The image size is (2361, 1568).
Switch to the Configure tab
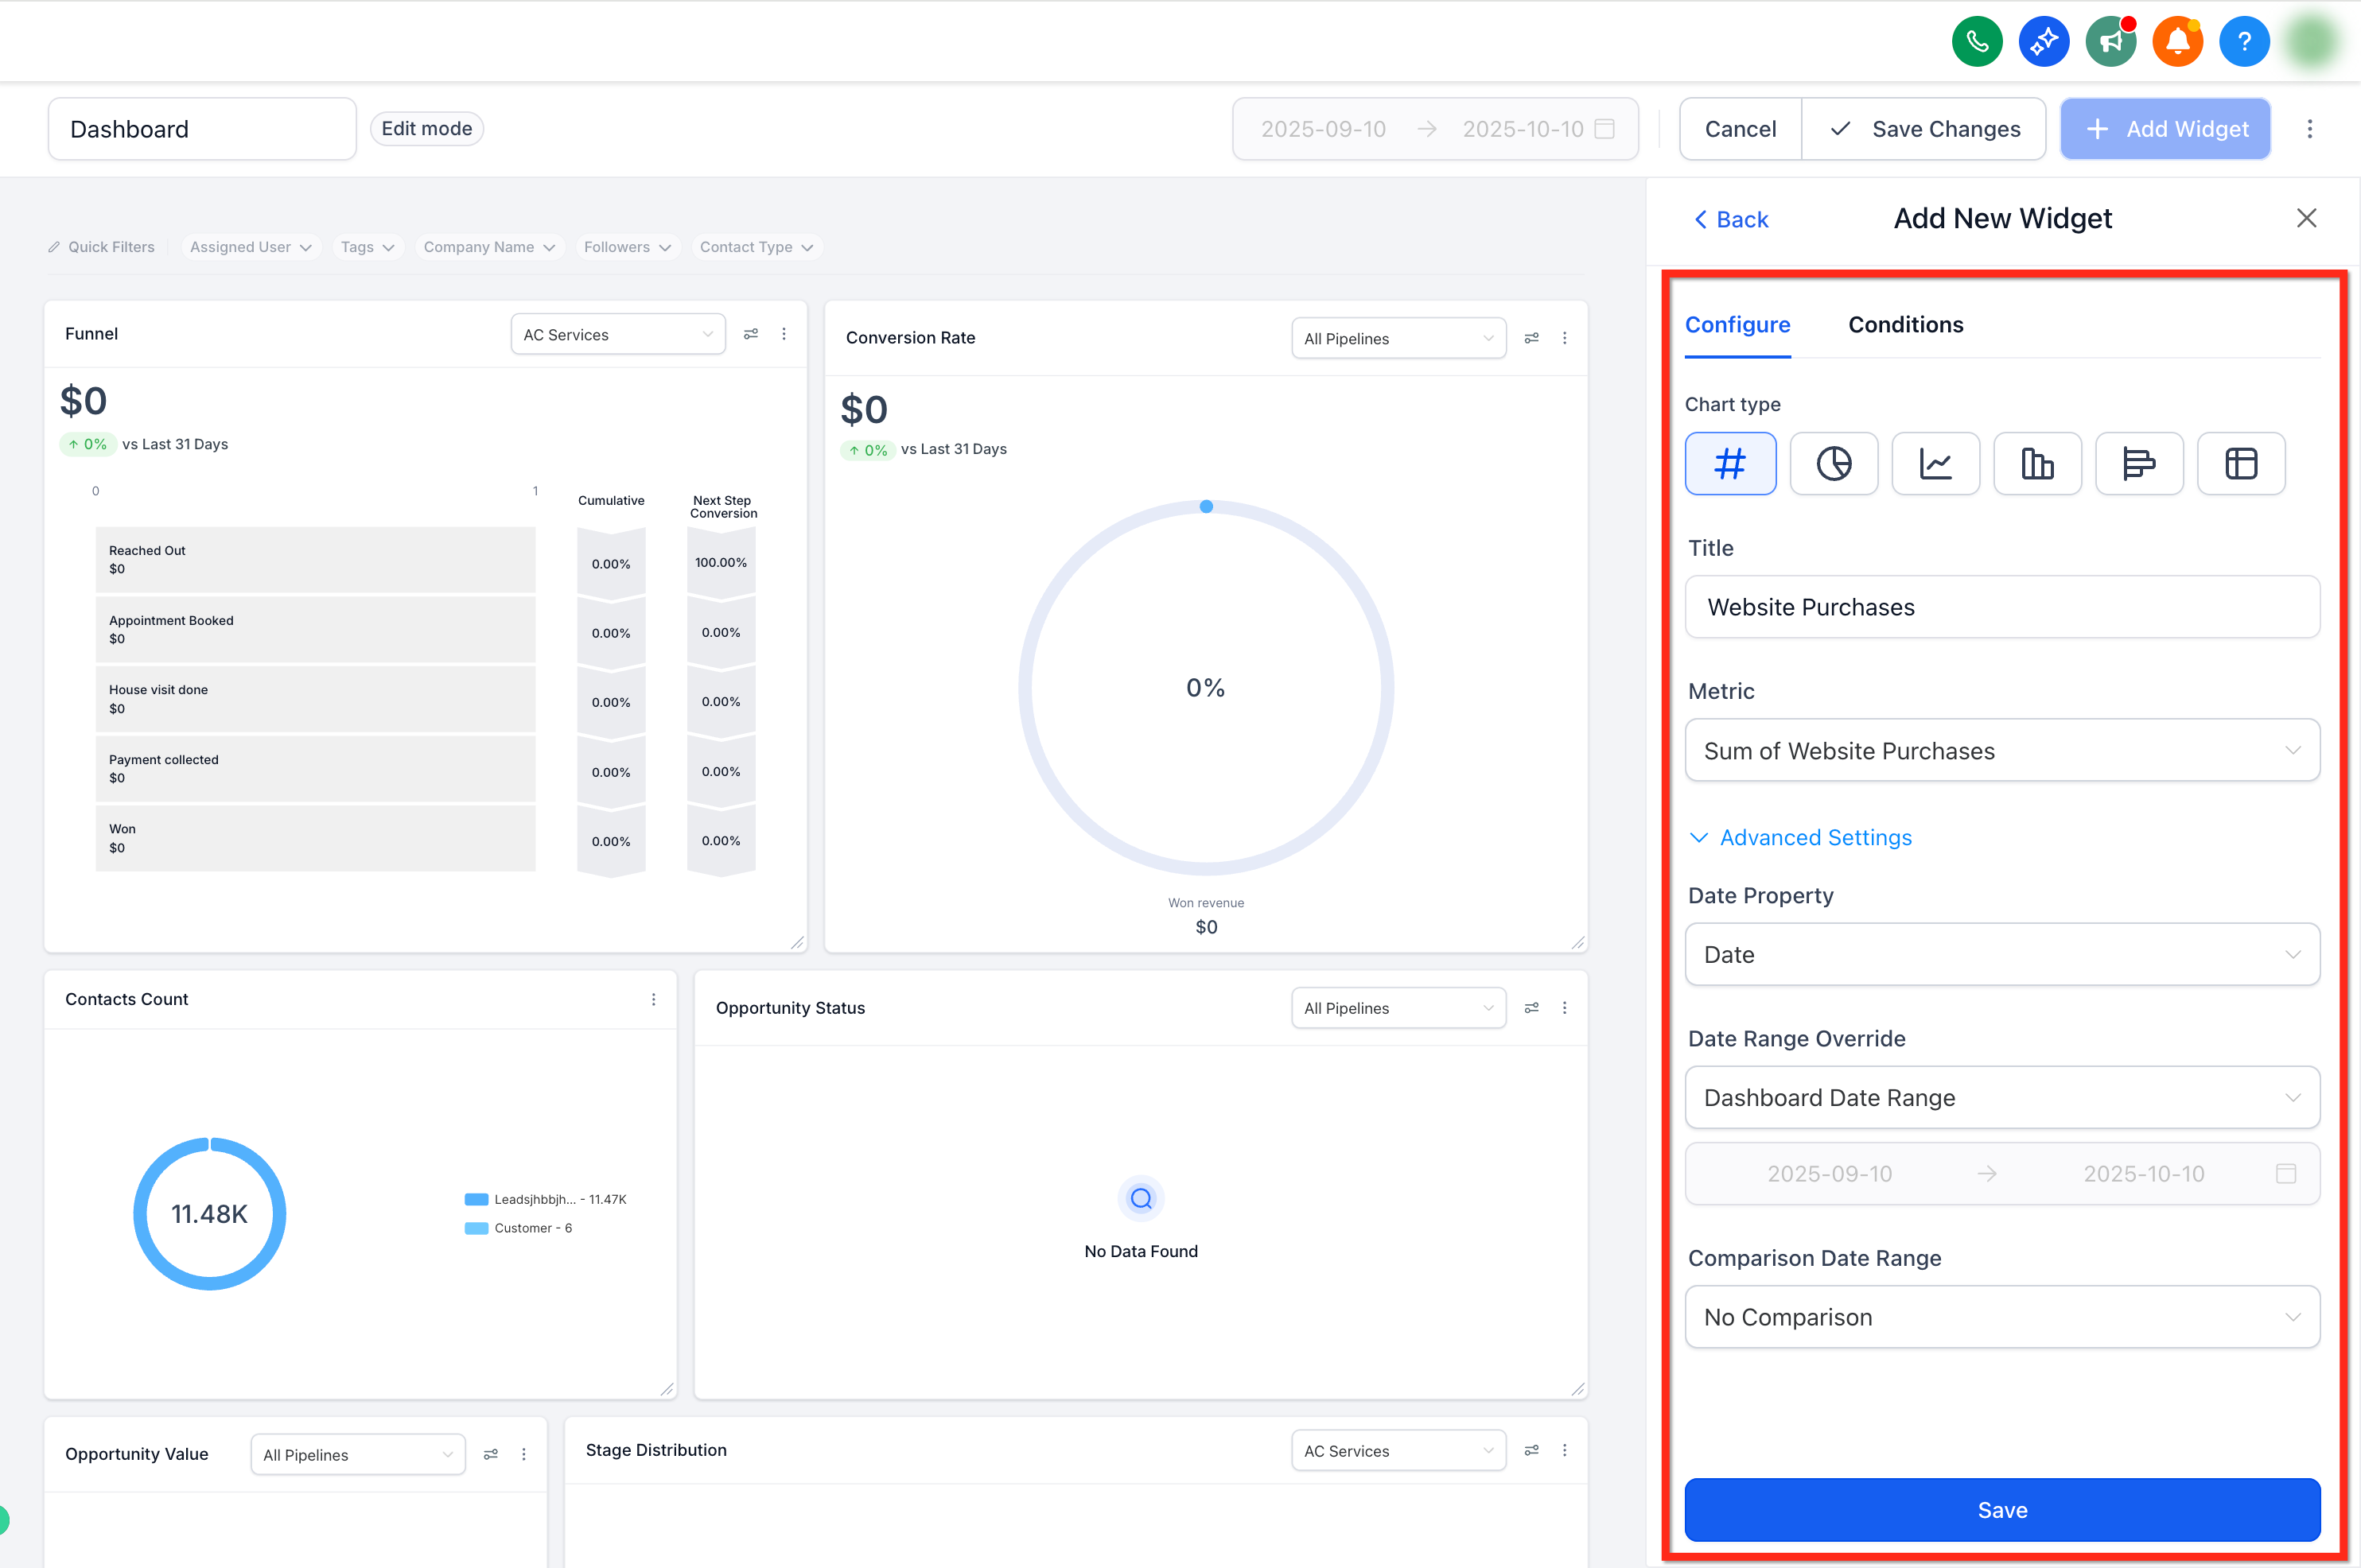pyautogui.click(x=1737, y=324)
